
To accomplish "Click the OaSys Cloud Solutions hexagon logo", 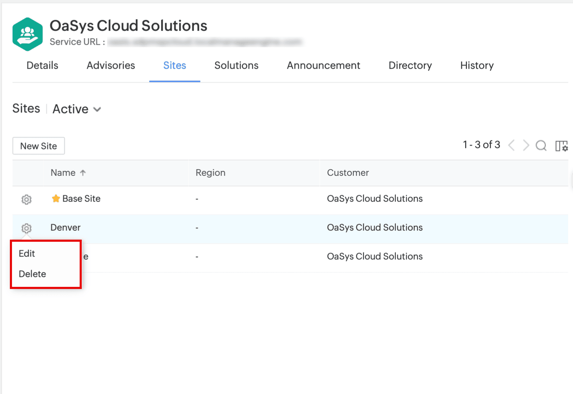I will pyautogui.click(x=27, y=34).
